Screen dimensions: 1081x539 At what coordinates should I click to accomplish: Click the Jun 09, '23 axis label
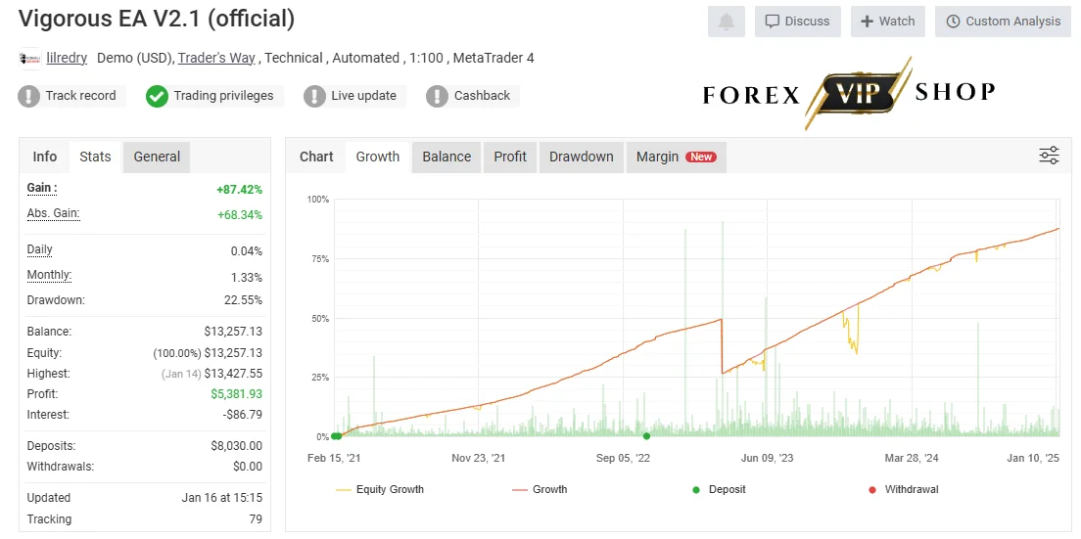click(767, 459)
